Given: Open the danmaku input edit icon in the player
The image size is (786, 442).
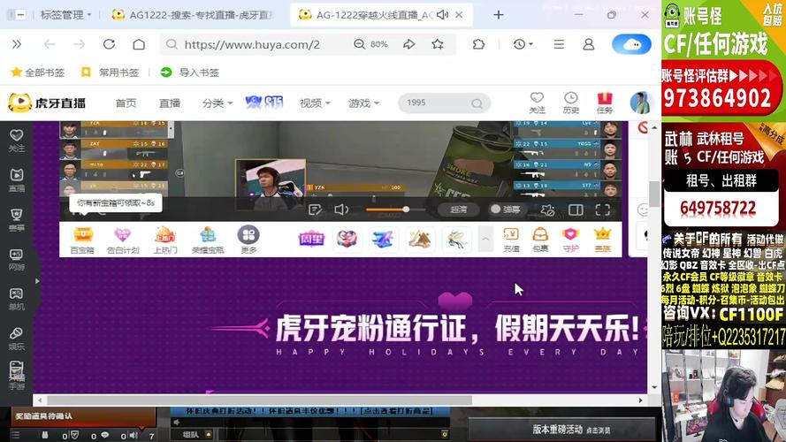Looking at the screenshot, I should (316, 210).
